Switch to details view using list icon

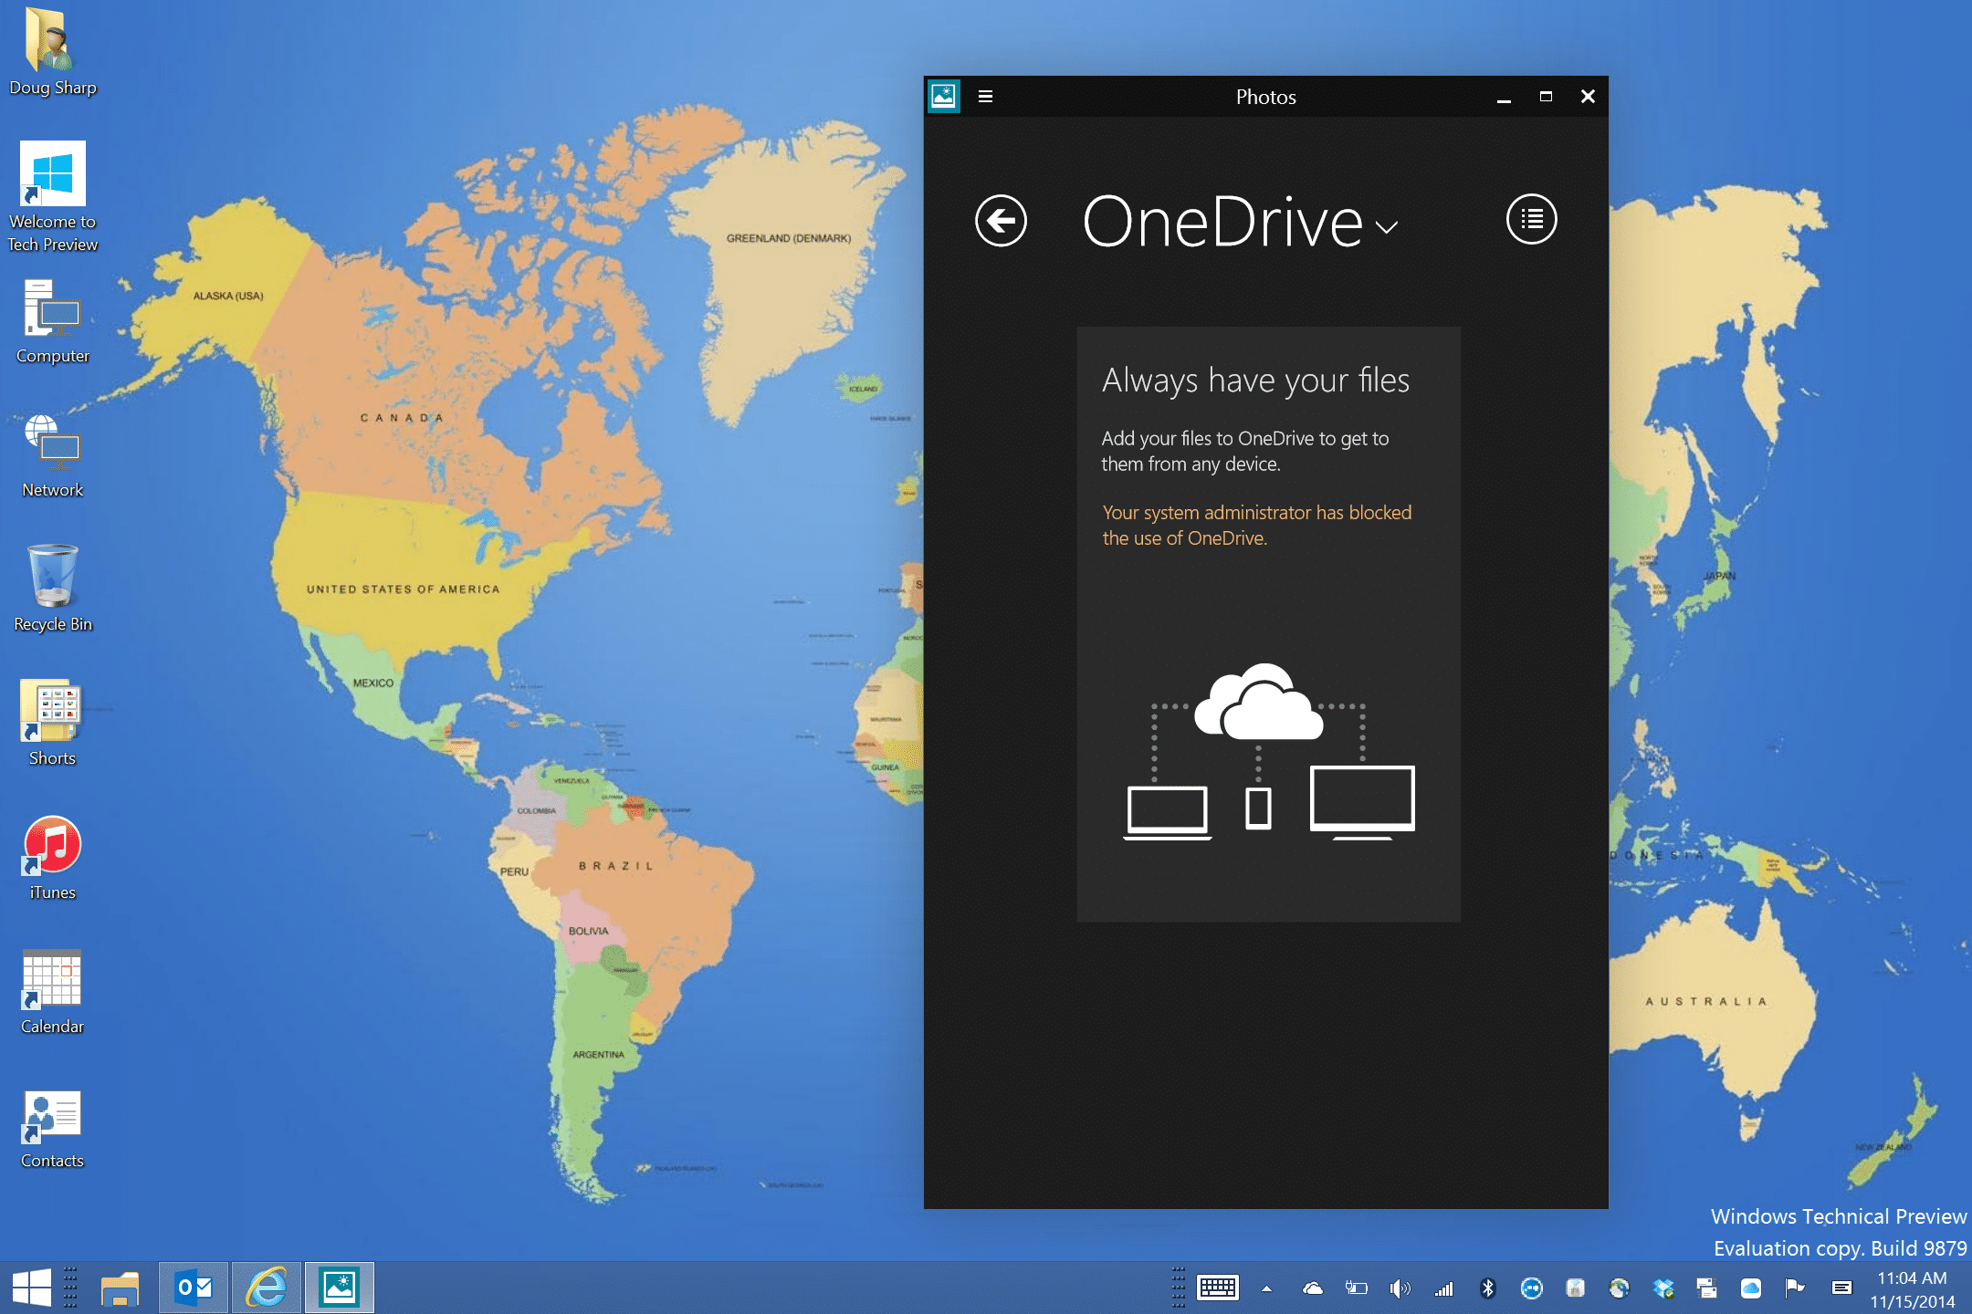(x=1531, y=219)
